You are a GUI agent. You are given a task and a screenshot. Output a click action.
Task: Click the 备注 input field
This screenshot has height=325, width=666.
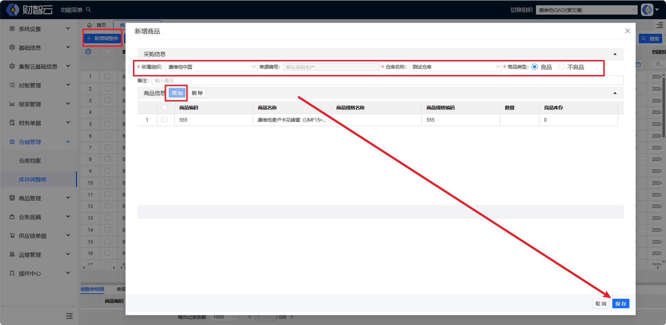pos(387,80)
